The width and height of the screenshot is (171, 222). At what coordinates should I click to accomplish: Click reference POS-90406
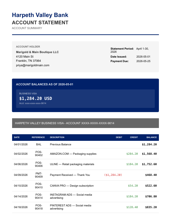click(39, 164)
